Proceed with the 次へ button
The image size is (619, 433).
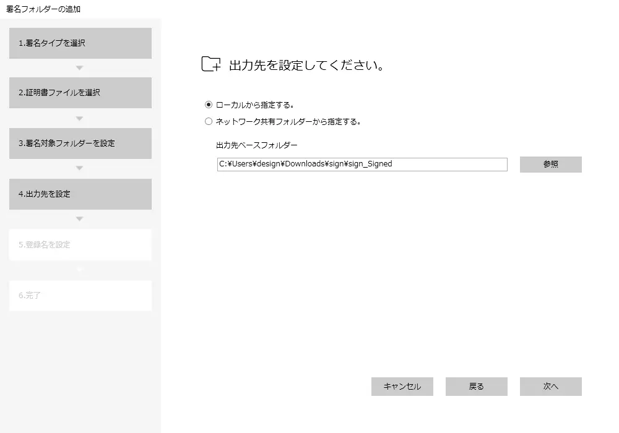coord(550,387)
